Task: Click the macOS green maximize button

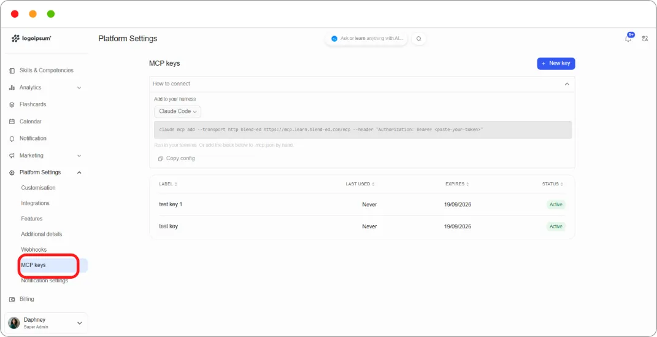Action: pos(51,14)
